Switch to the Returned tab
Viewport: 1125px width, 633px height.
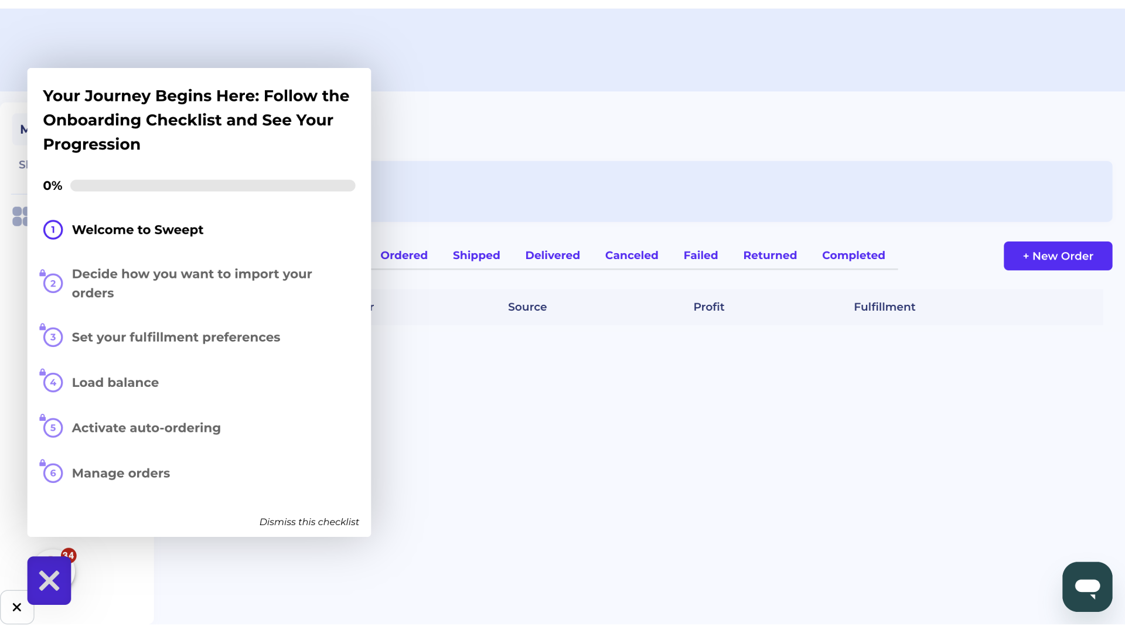click(x=770, y=256)
